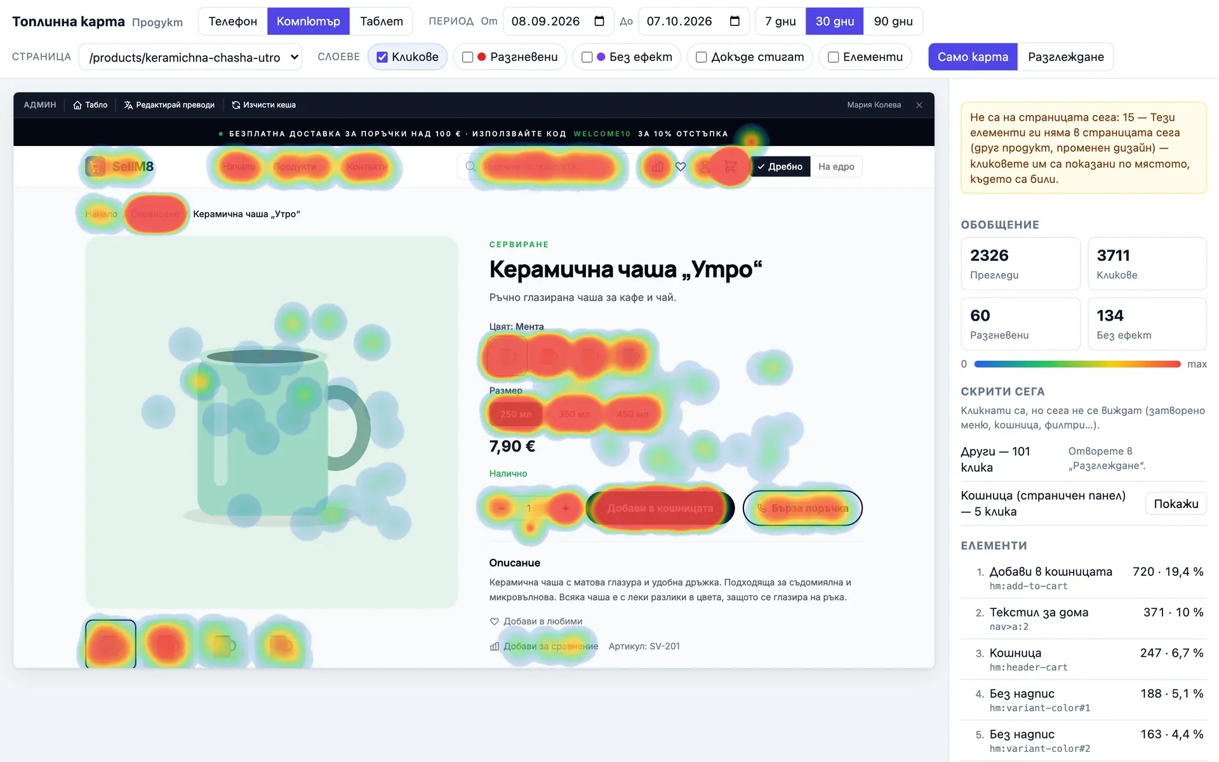Click compare icon beside Добави за сравнение

point(494,646)
